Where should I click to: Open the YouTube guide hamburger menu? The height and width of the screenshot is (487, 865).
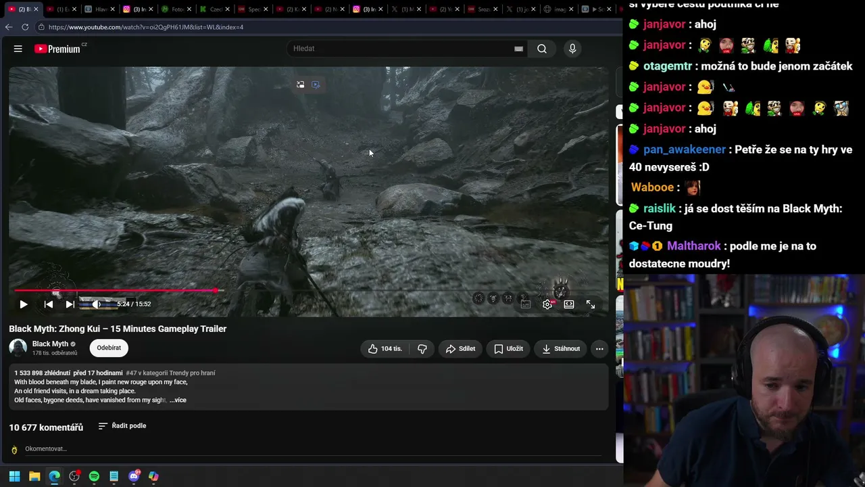18,49
